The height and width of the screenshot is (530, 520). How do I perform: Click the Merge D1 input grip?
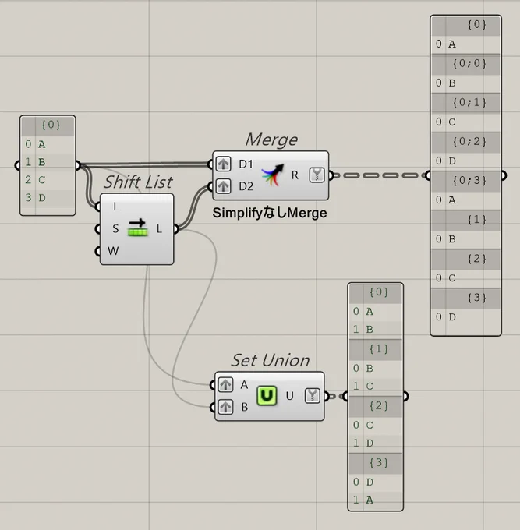(210, 164)
